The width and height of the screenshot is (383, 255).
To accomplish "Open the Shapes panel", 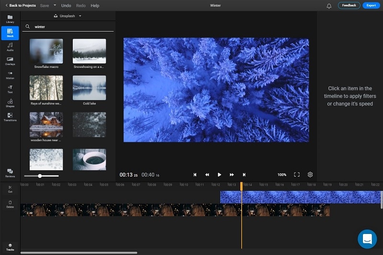I will (x=10, y=103).
